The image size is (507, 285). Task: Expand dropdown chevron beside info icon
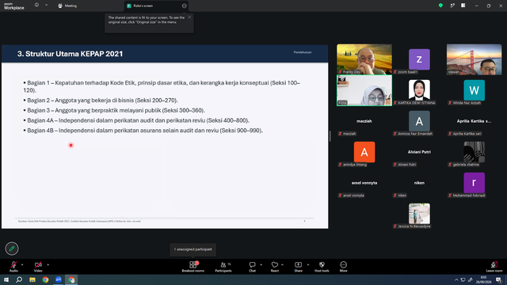46,6
